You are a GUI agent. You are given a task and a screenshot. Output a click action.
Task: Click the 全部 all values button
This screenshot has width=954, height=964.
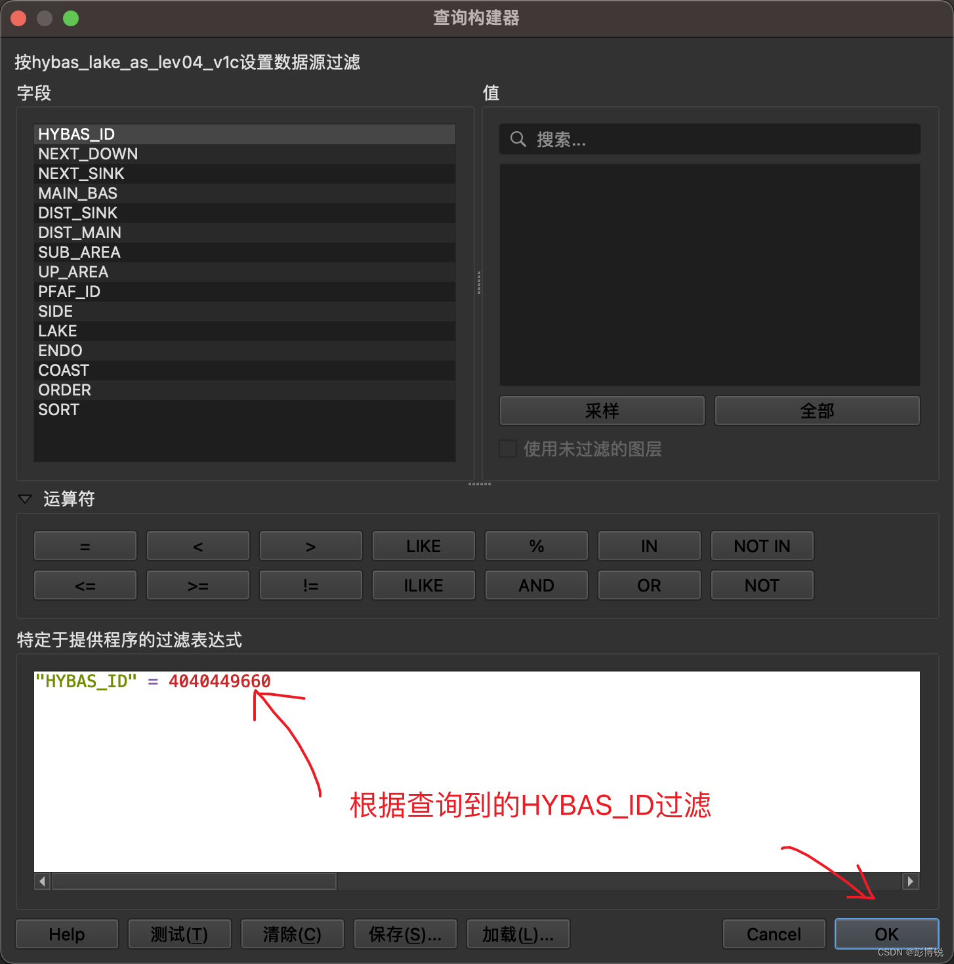tap(817, 411)
